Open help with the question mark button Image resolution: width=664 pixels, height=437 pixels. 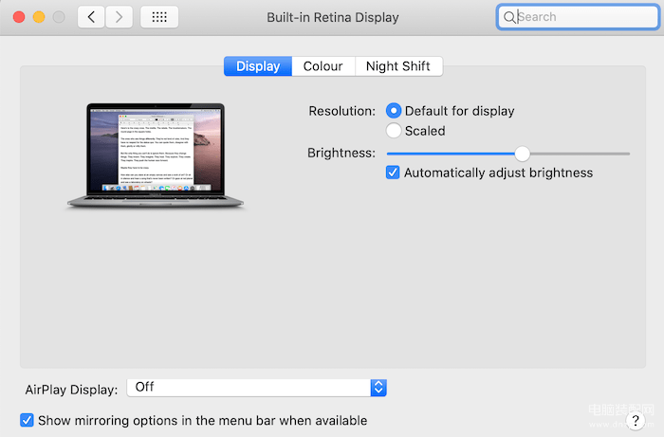pyautogui.click(x=636, y=420)
